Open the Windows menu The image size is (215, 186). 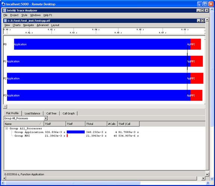tap(35, 15)
